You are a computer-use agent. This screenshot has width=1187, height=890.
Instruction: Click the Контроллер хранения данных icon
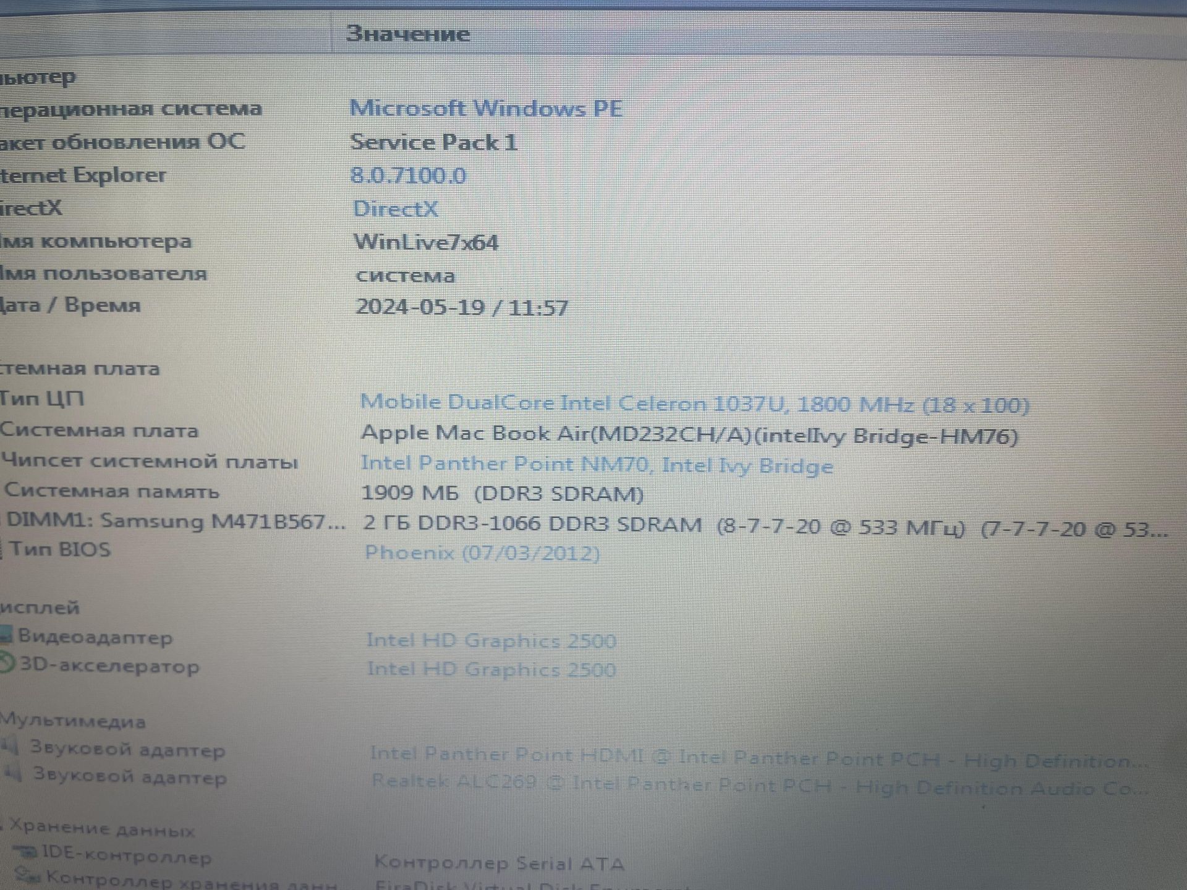click(x=28, y=876)
